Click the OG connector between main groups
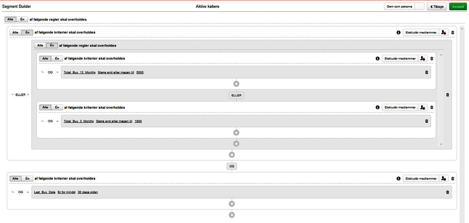 232,166
